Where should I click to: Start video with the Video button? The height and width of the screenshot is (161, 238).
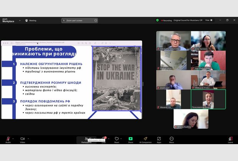22,139
